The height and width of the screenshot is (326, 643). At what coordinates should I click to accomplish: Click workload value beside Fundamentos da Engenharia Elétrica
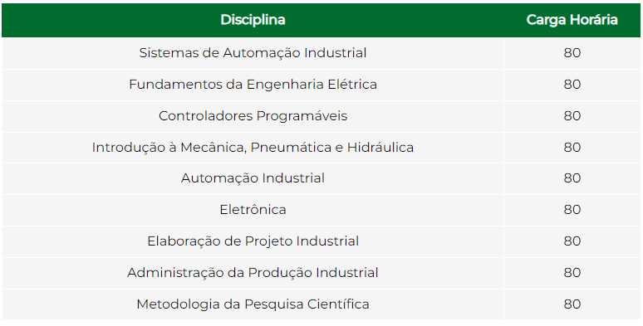(x=572, y=85)
